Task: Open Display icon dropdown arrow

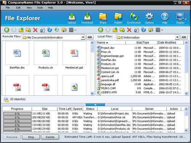Action: coord(186,19)
